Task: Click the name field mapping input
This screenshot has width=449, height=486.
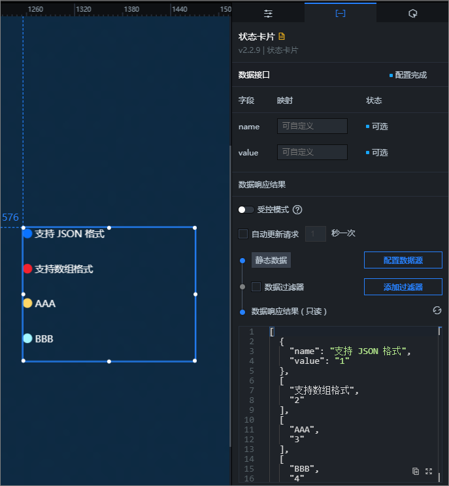Action: click(312, 126)
